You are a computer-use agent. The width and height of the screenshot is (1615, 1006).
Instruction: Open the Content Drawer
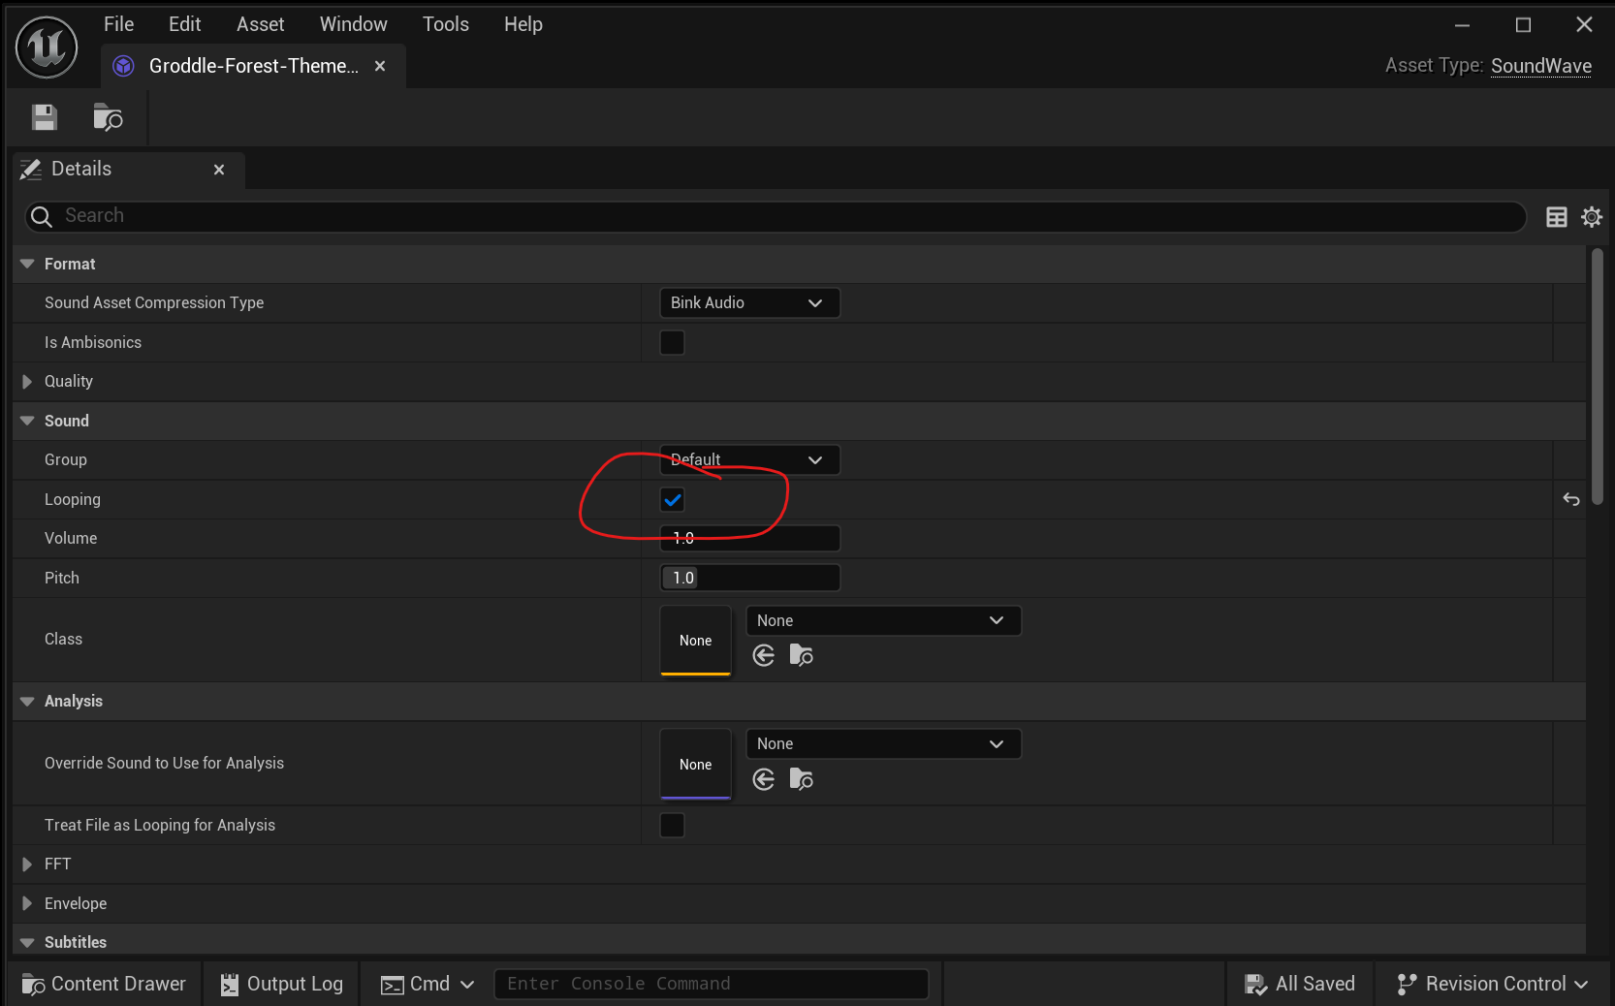105,984
